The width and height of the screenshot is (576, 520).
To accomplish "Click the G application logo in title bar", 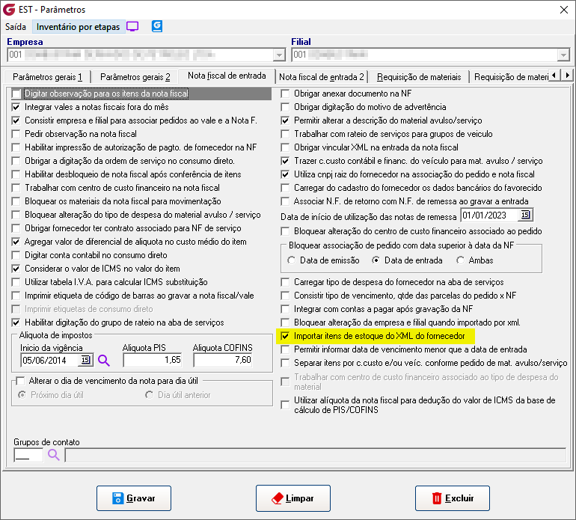I will (x=9, y=9).
